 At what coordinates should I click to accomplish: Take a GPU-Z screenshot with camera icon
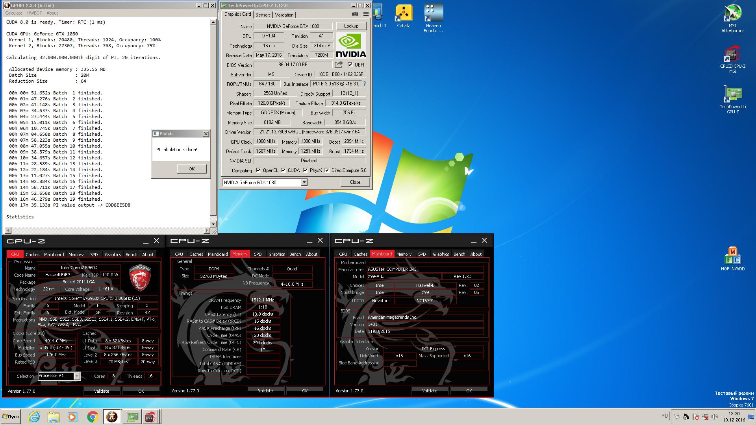point(355,14)
